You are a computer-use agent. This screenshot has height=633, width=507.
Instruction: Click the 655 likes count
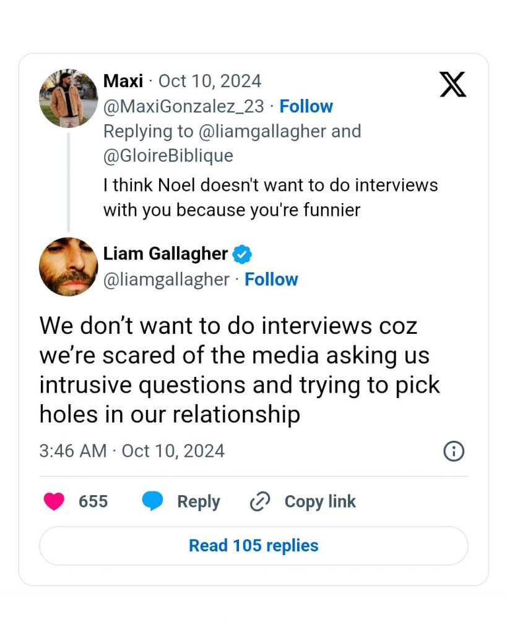[93, 501]
